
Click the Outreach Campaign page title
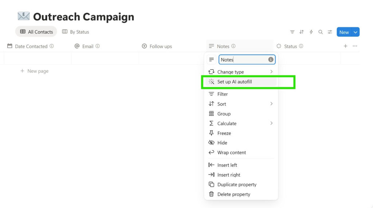pyautogui.click(x=83, y=17)
